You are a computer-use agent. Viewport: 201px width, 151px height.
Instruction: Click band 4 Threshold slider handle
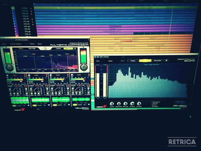coord(84,81)
